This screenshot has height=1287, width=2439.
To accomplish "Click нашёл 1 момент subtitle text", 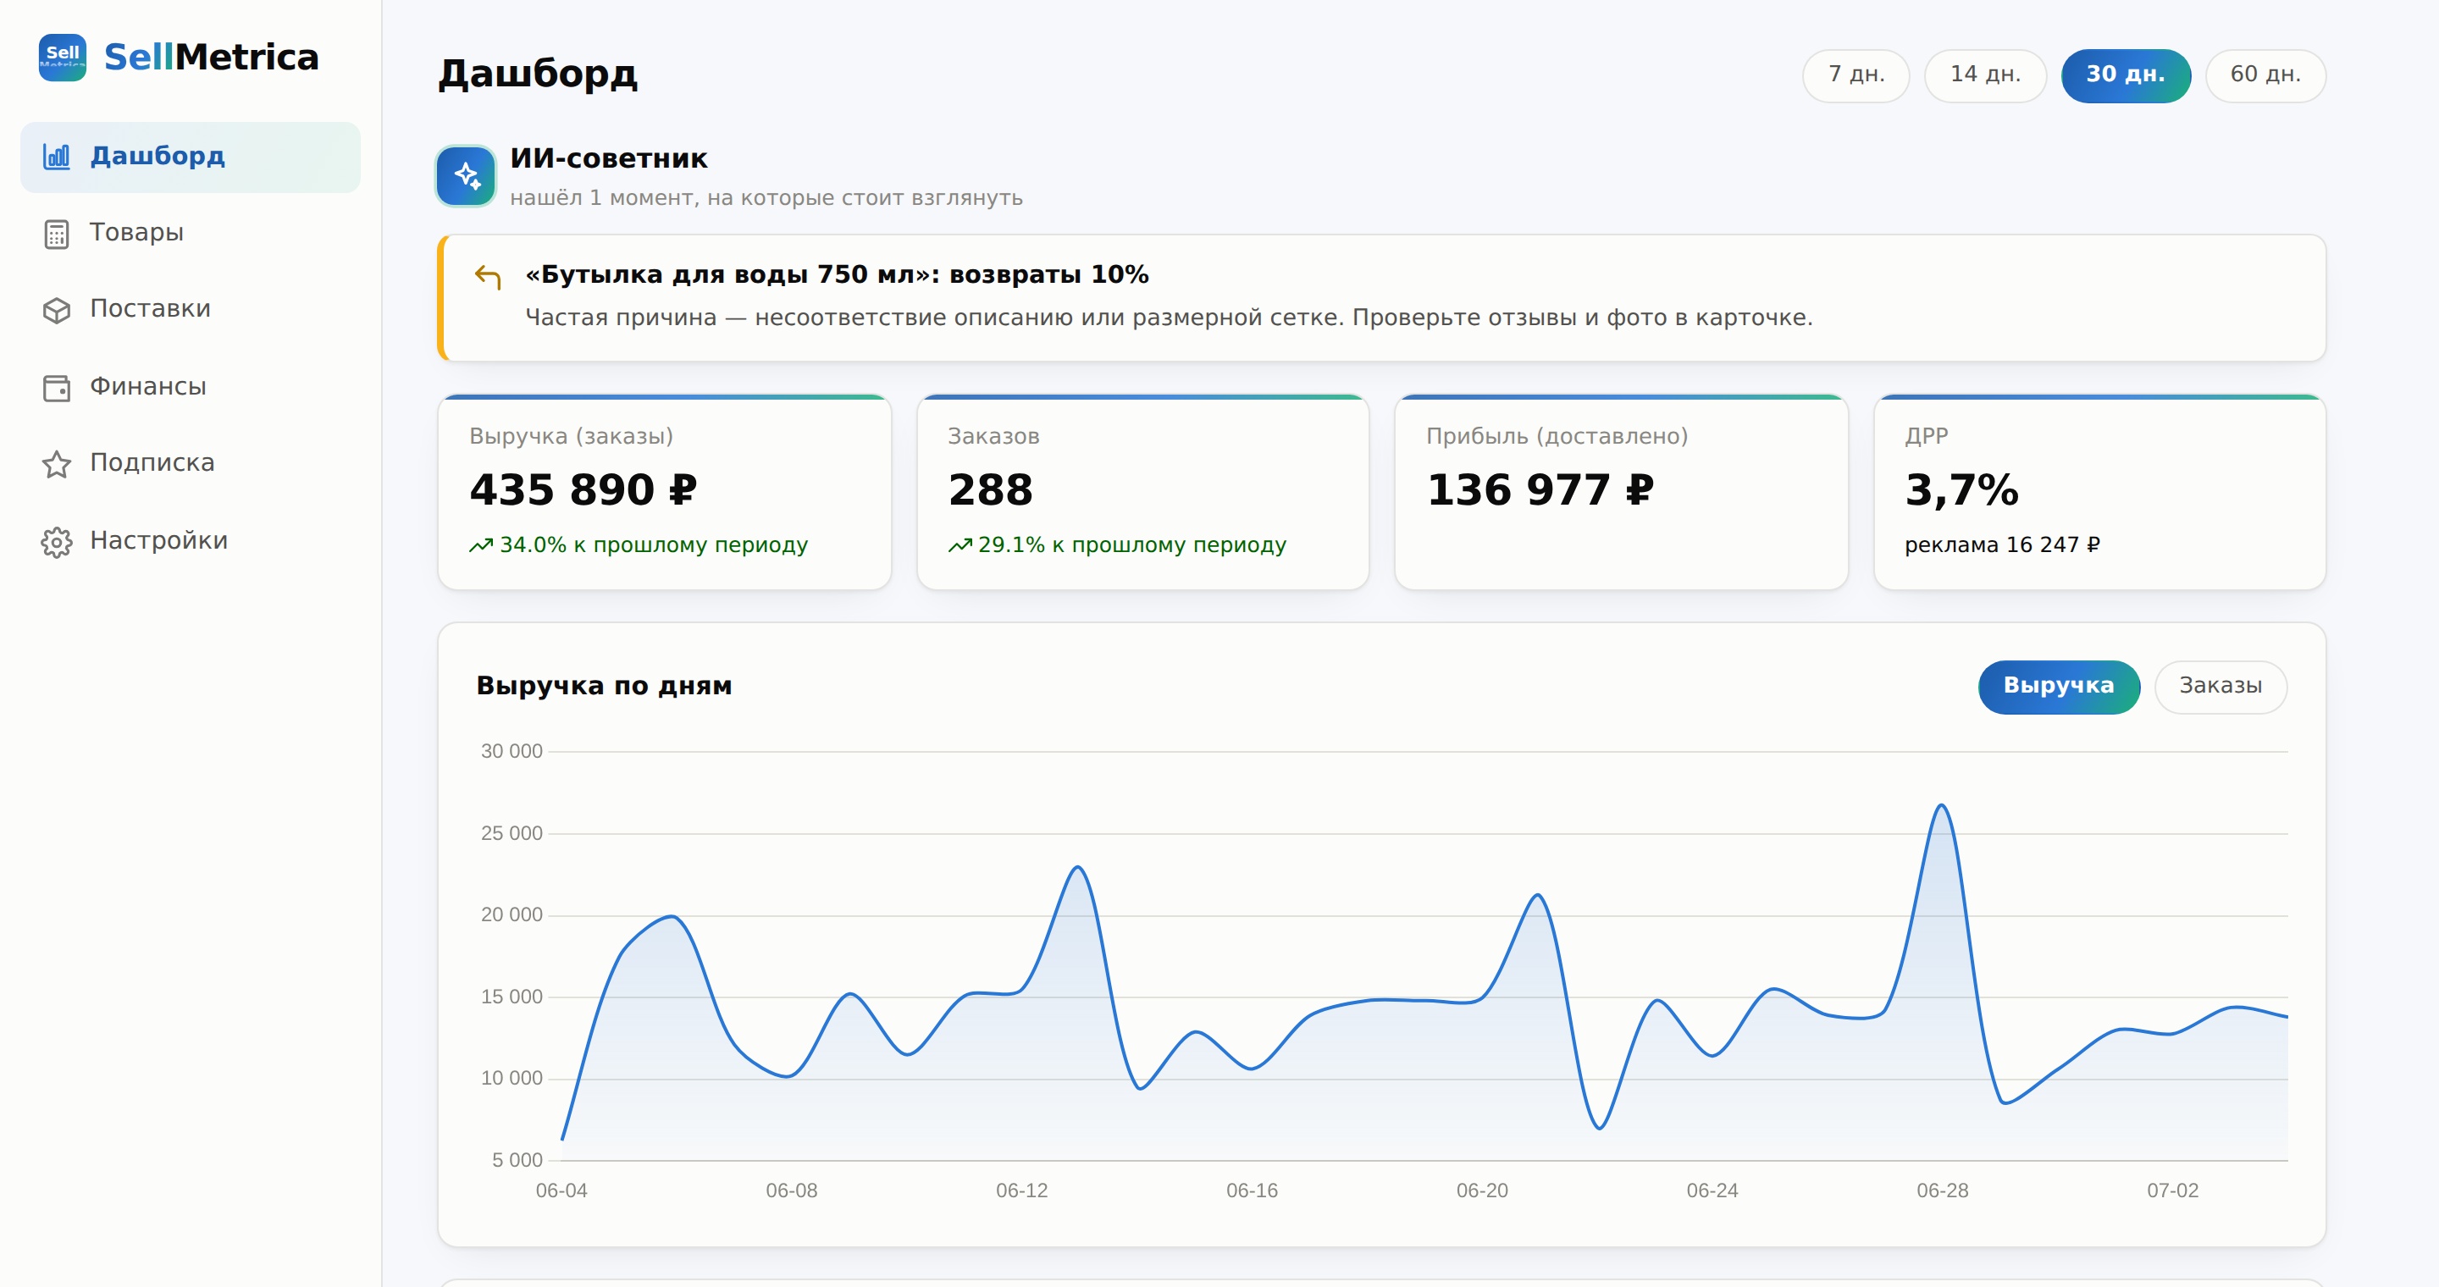I will [766, 199].
